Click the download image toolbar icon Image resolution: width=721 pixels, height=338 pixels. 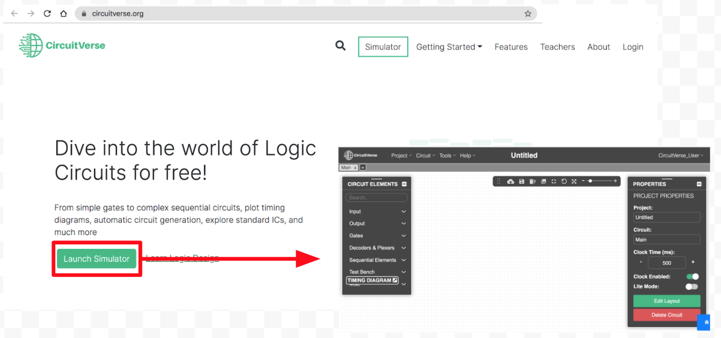[543, 181]
